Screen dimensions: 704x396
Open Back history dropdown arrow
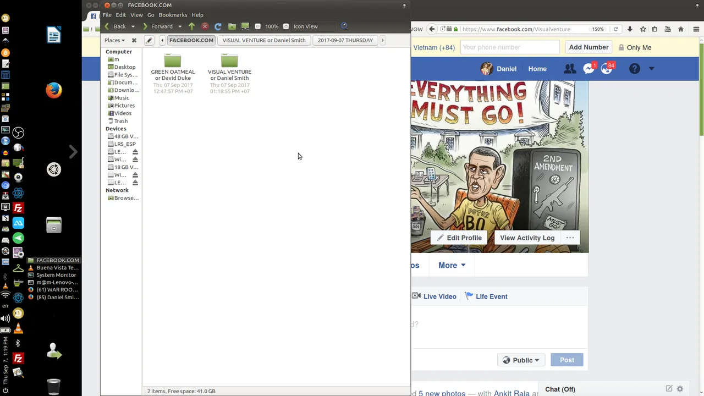pyautogui.click(x=133, y=26)
